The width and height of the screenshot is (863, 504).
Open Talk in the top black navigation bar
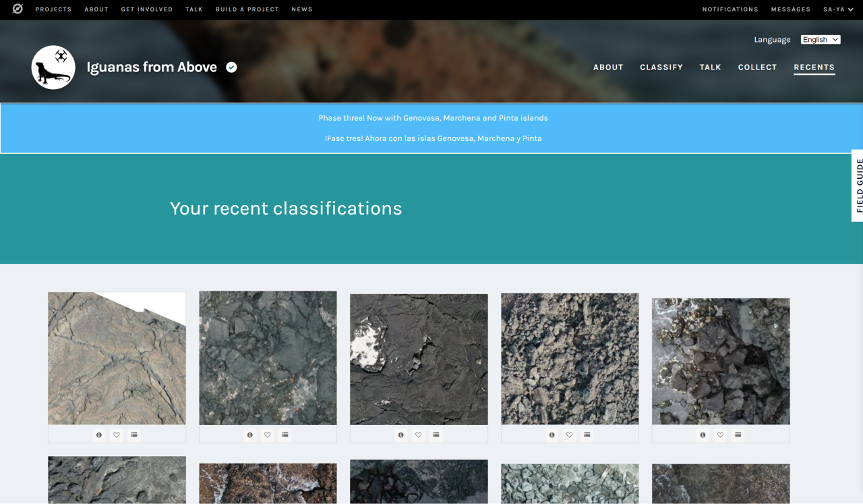click(194, 9)
